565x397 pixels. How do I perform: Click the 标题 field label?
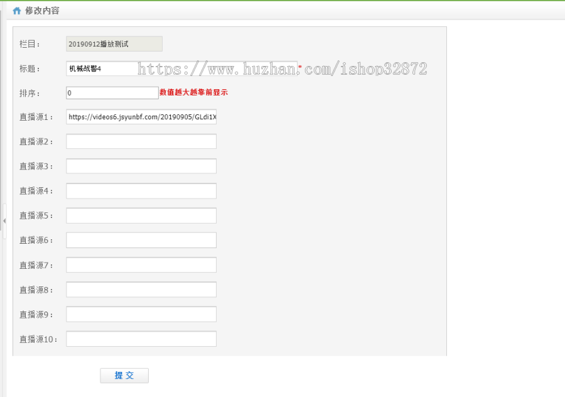click(x=30, y=69)
